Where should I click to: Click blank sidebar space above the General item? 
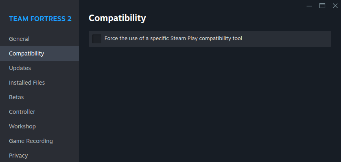pyautogui.click(x=39, y=6)
